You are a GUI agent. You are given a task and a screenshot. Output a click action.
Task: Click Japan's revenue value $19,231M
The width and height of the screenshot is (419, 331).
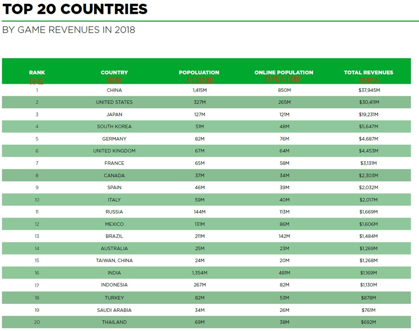(x=368, y=114)
